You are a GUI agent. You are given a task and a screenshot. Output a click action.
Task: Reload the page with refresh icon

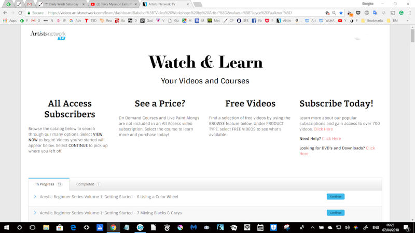(x=20, y=12)
